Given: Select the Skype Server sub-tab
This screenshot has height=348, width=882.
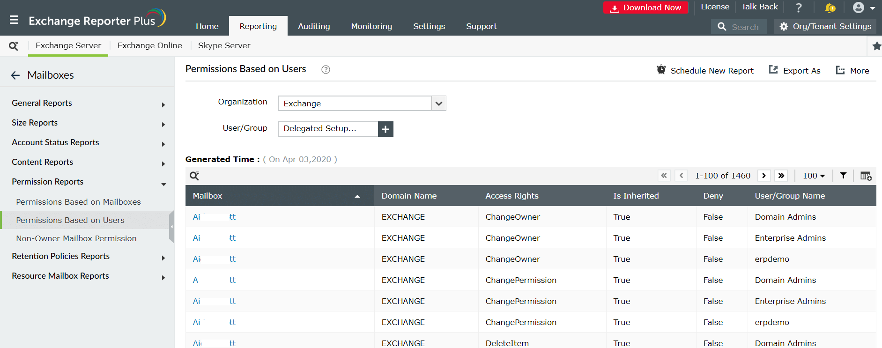Looking at the screenshot, I should [x=224, y=46].
